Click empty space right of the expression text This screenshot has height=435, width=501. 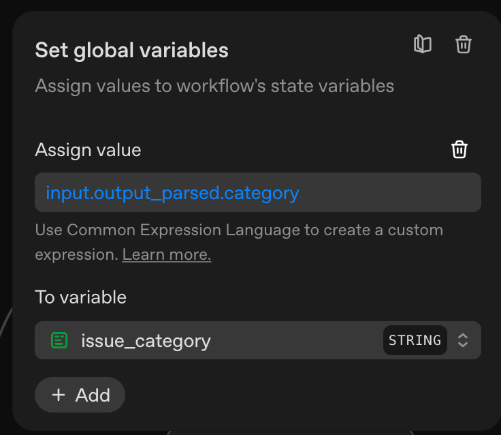tap(388, 193)
